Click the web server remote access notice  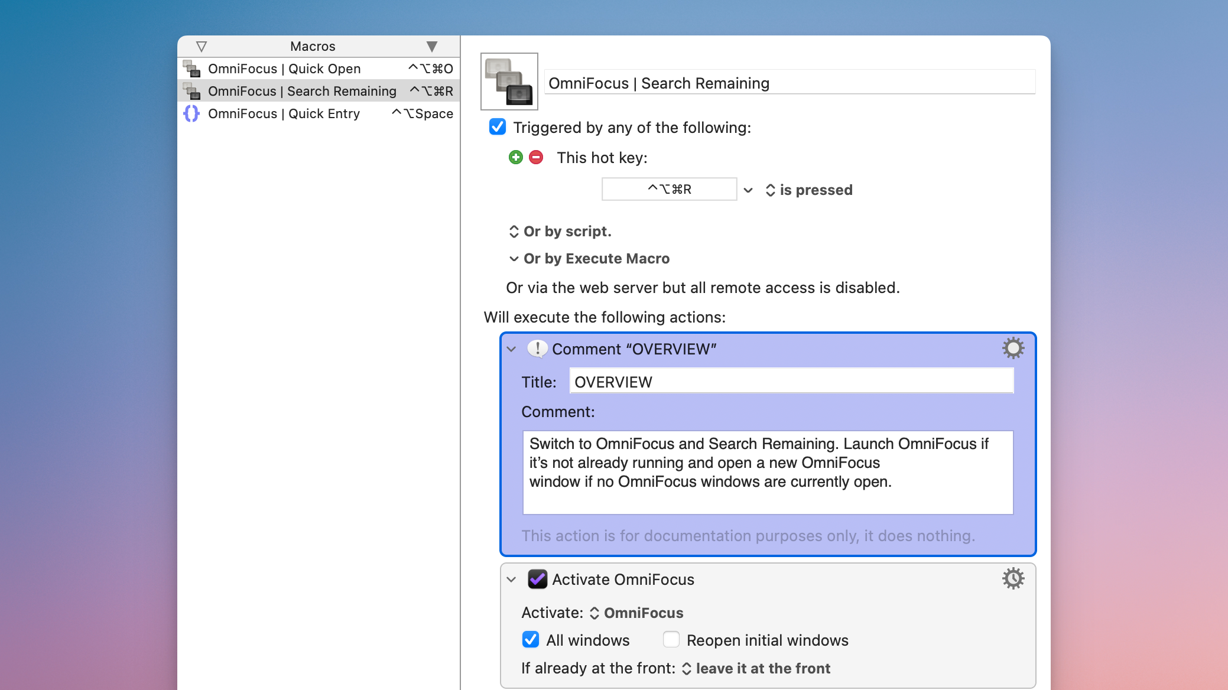(x=703, y=288)
